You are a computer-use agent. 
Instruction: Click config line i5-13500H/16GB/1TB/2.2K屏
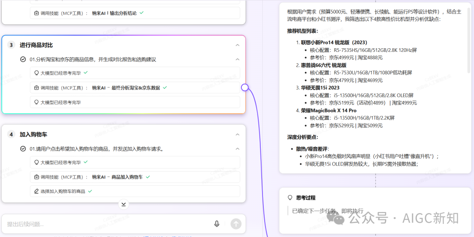(364, 118)
